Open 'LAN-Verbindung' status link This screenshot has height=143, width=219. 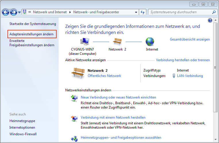pyautogui.click(x=190, y=76)
